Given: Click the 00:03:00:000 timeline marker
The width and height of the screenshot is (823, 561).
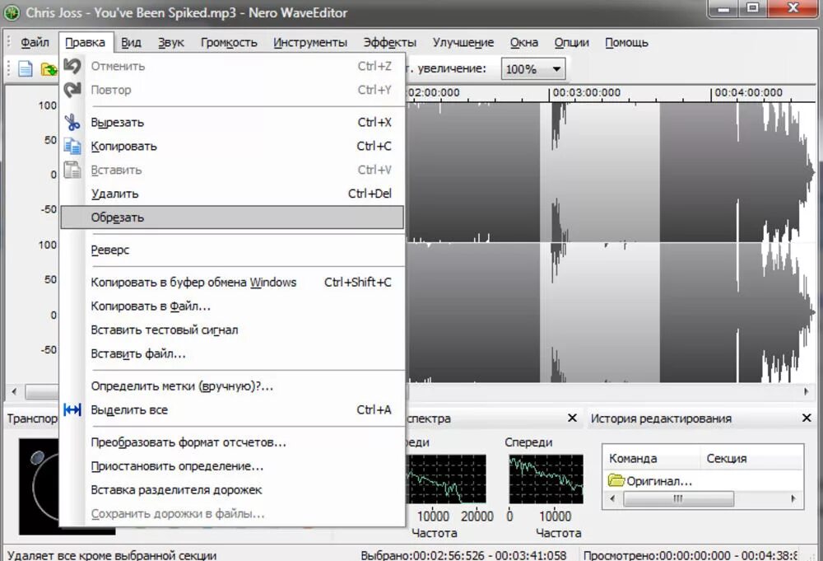Looking at the screenshot, I should tap(586, 93).
